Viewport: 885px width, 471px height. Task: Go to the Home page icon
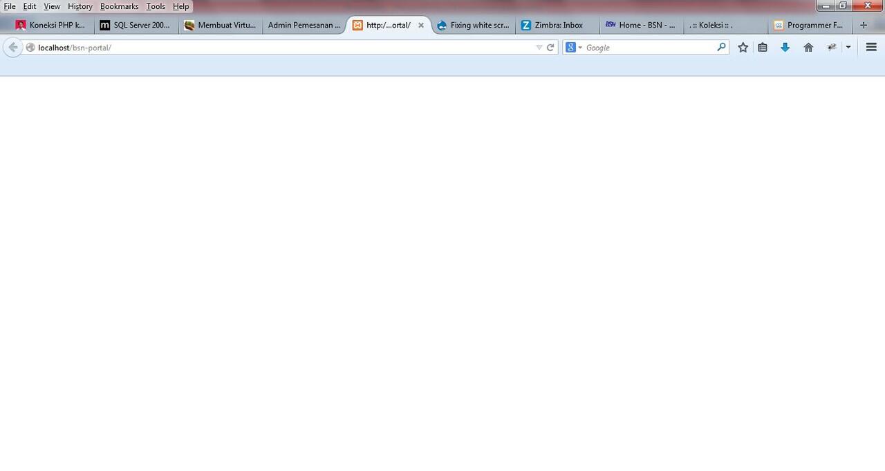808,47
